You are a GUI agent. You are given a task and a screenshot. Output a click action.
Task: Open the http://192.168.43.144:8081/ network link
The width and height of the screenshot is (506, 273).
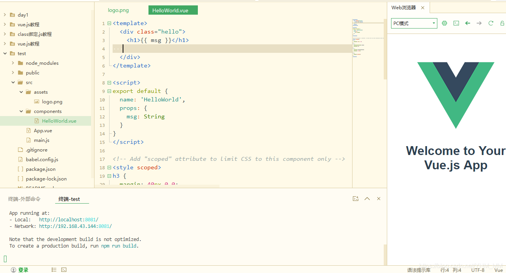(x=75, y=226)
